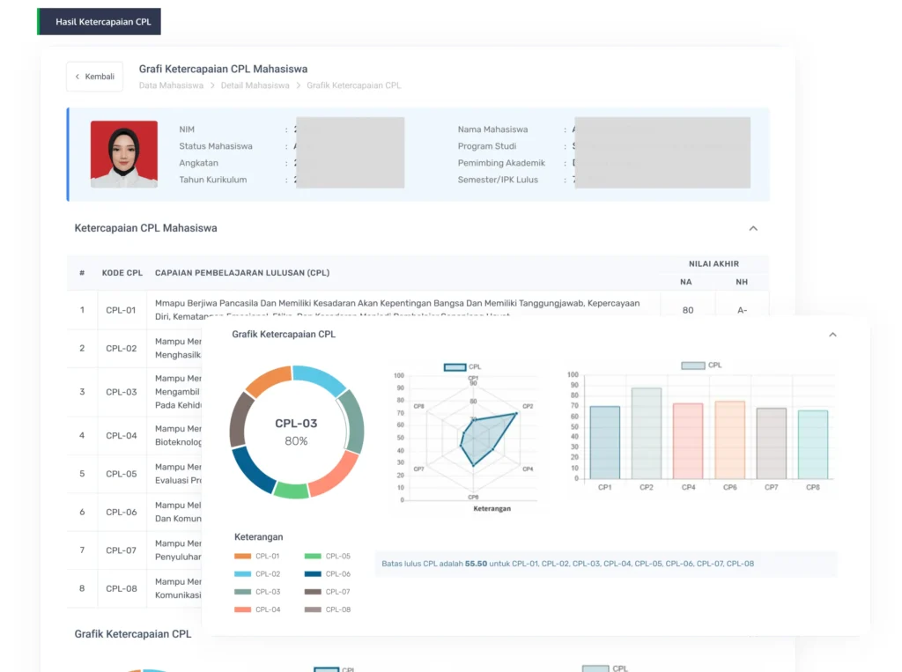Image resolution: width=902 pixels, height=672 pixels.
Task: Select the "CPL-04" code cell in the table
Action: 122,436
